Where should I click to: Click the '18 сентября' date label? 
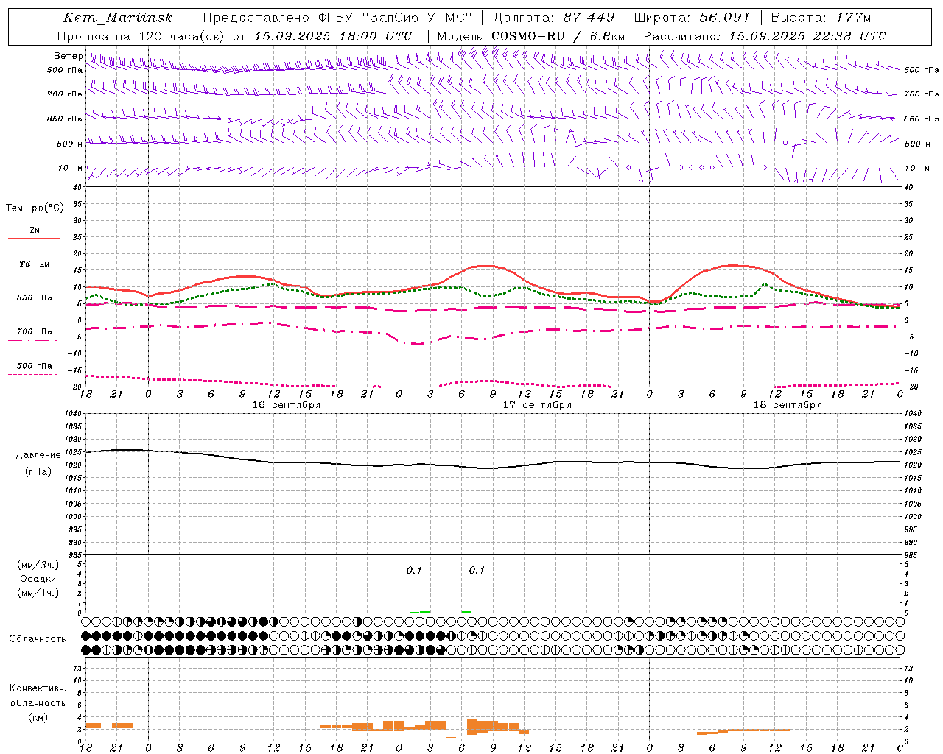pos(788,405)
